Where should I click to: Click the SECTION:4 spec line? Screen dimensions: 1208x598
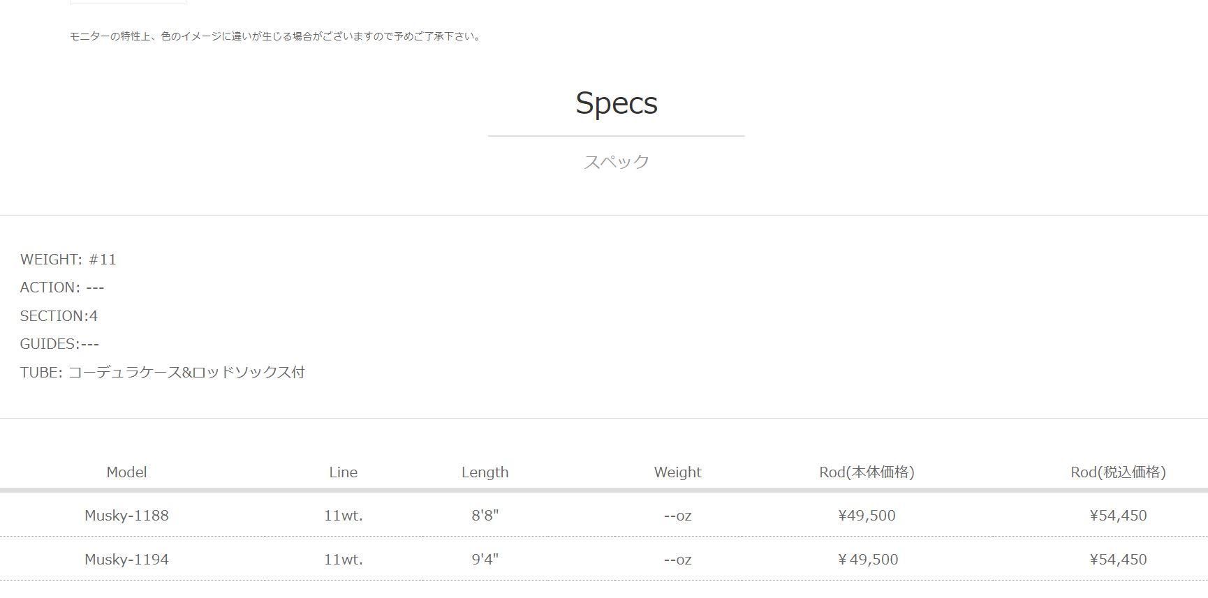pos(59,316)
